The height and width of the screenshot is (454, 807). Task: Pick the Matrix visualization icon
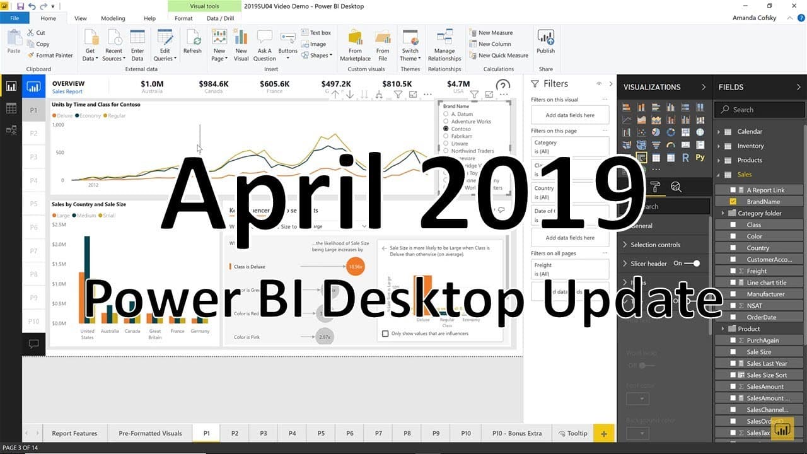point(670,158)
